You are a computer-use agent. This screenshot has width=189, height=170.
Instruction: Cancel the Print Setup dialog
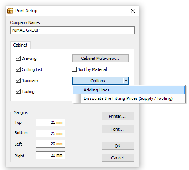tap(118, 158)
